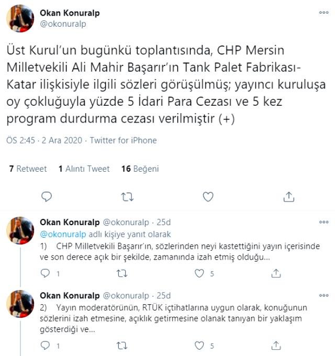Reply to the tweet starting with 1)

tap(45, 273)
